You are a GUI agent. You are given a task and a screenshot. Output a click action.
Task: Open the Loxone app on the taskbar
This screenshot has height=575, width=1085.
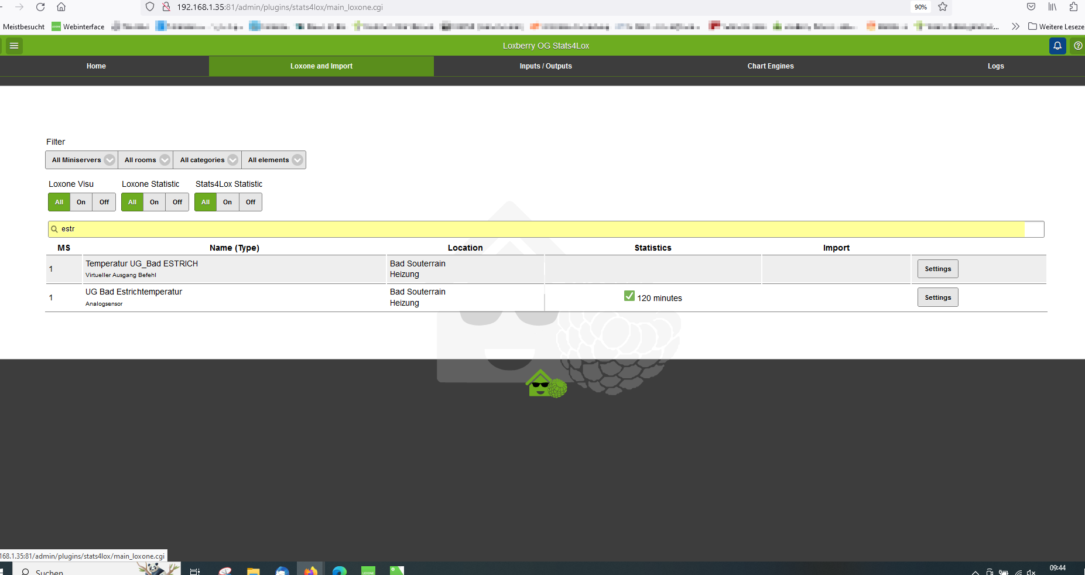click(x=368, y=570)
